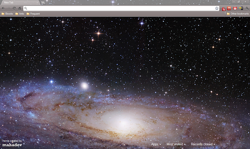Screen dimensions: 250x149
Task: Click the search magnifier in address bar
Action: (x=26, y=8)
